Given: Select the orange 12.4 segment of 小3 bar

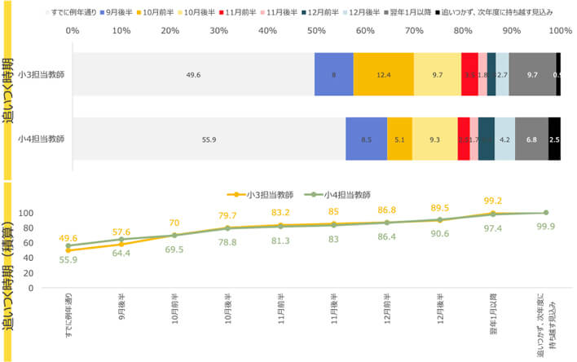Looking at the screenshot, I should (x=383, y=74).
